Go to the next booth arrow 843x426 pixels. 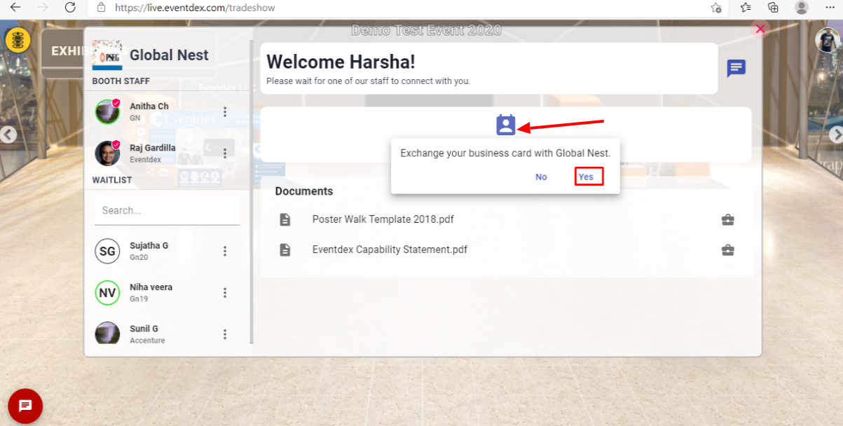click(x=835, y=134)
